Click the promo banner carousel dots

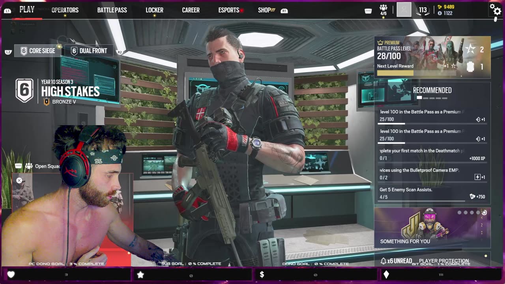click(472, 213)
